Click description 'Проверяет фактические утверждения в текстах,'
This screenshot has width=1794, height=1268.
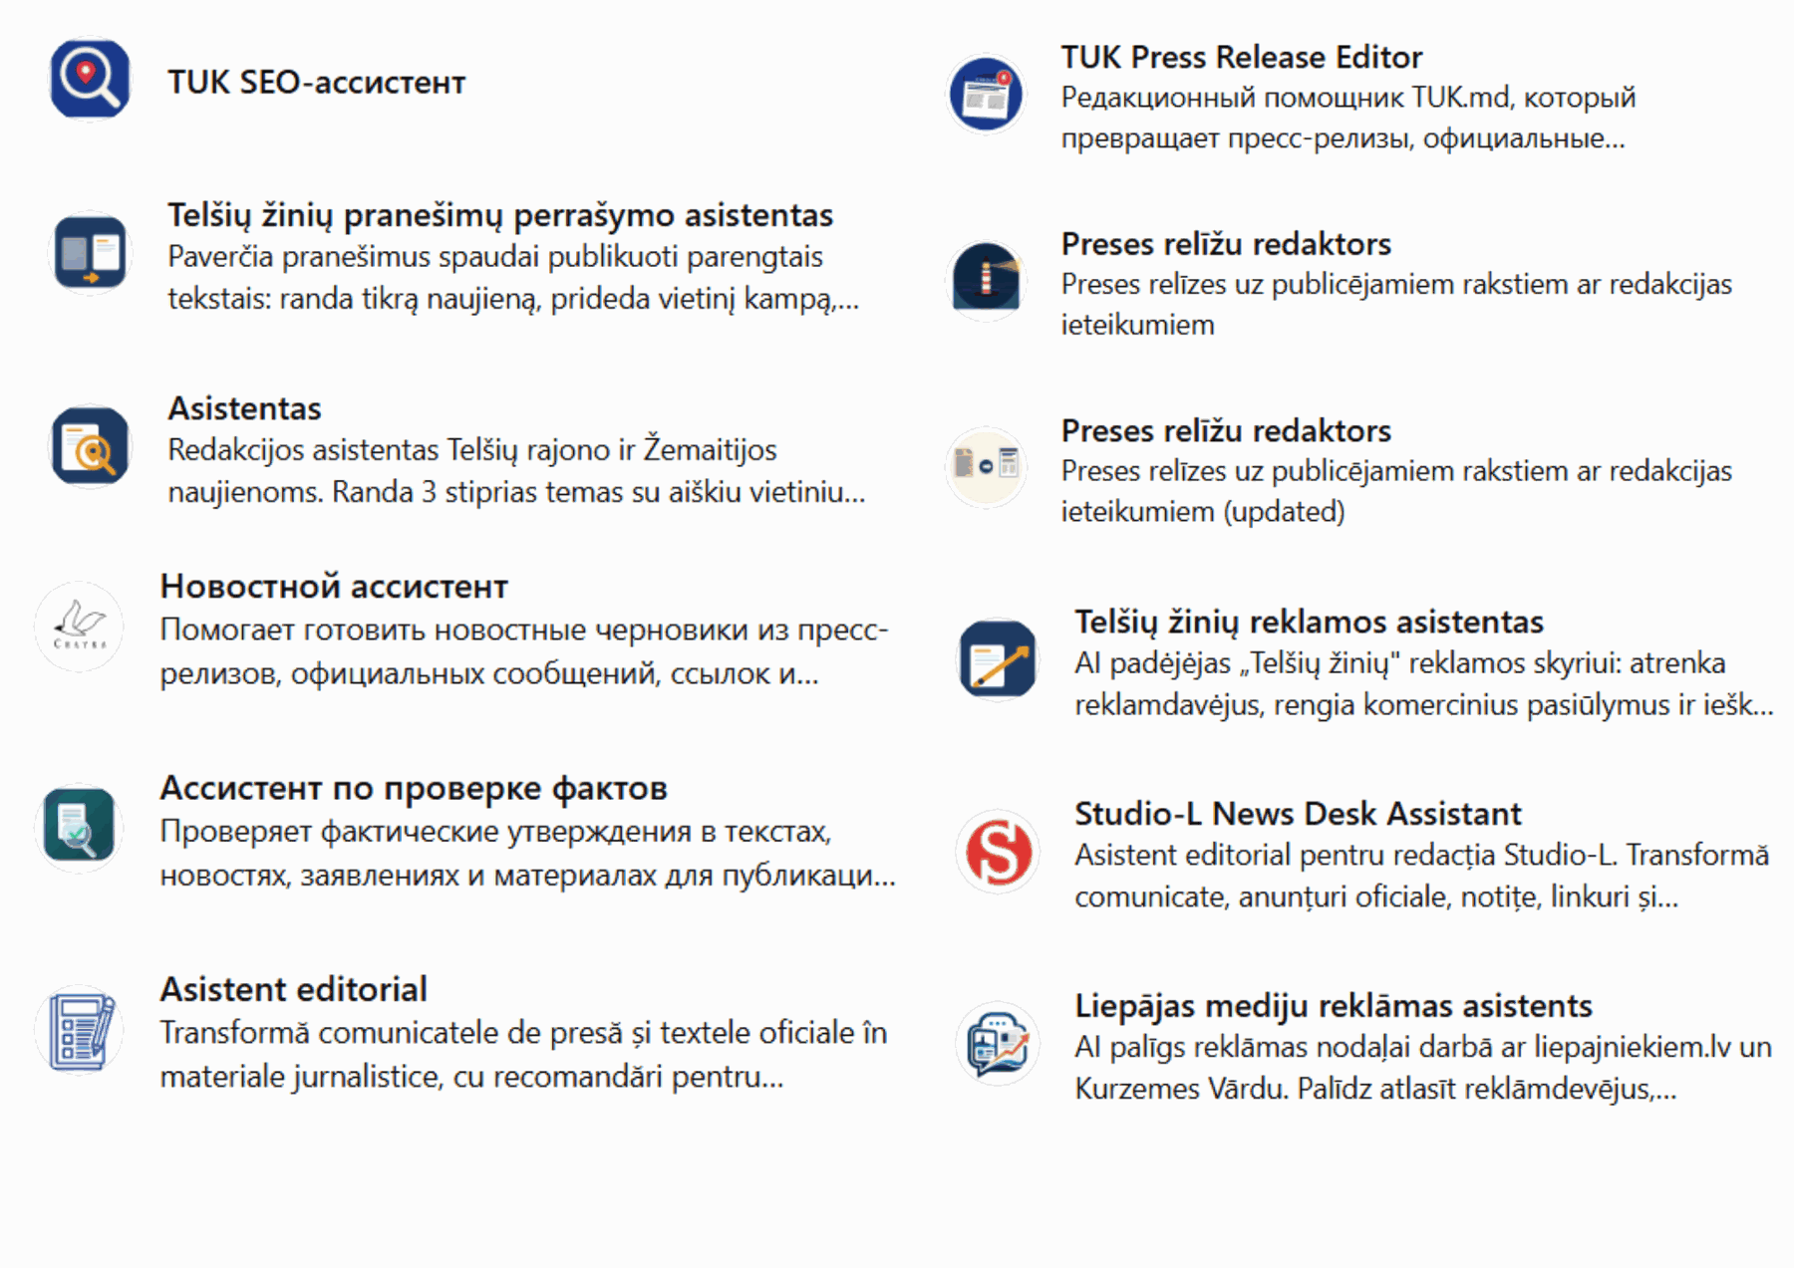(x=496, y=832)
